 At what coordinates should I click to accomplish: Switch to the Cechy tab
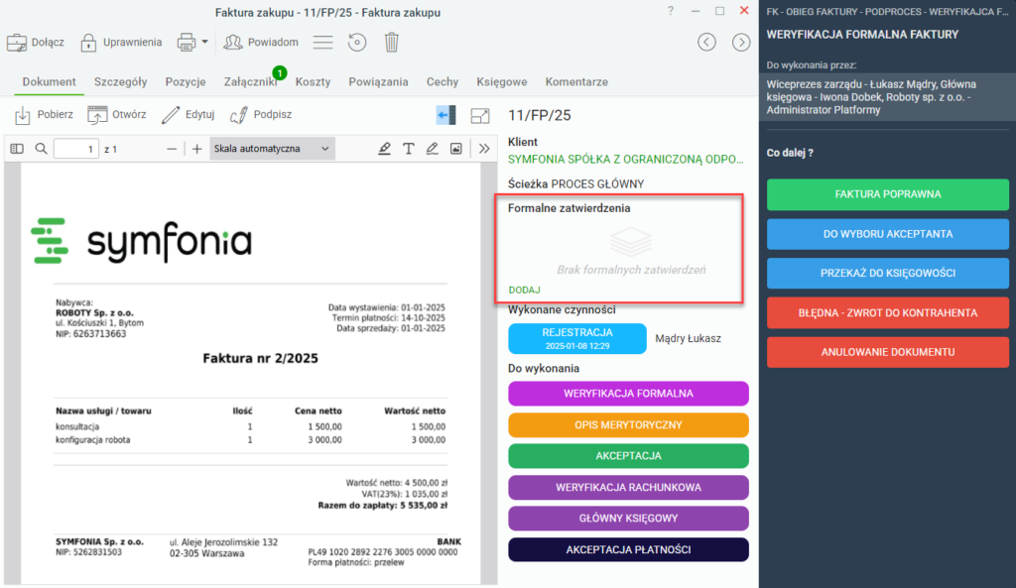443,81
